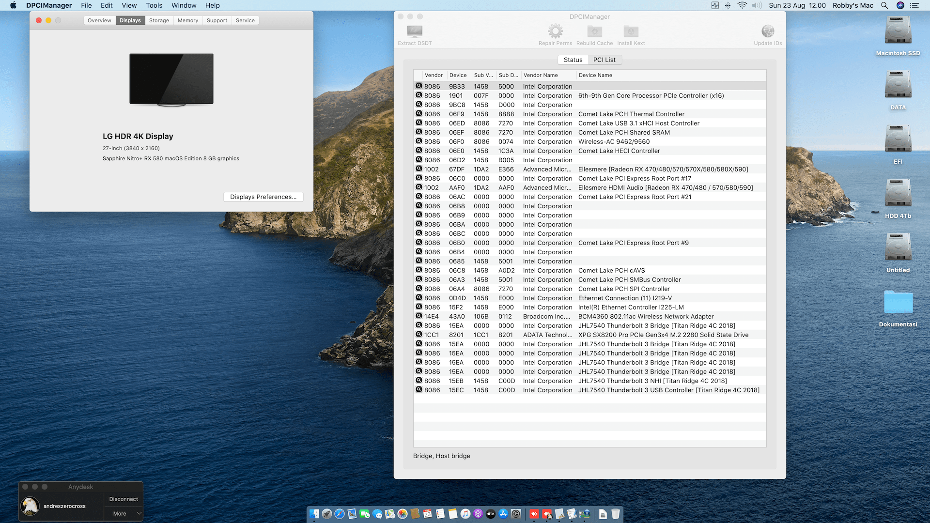Screen dimensions: 930x523
Task: Click the andreszerocross name in Anydesk
Action: (64, 506)
